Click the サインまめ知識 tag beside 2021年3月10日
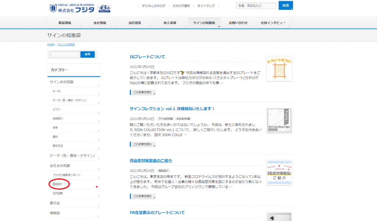 pyautogui.click(x=165, y=119)
